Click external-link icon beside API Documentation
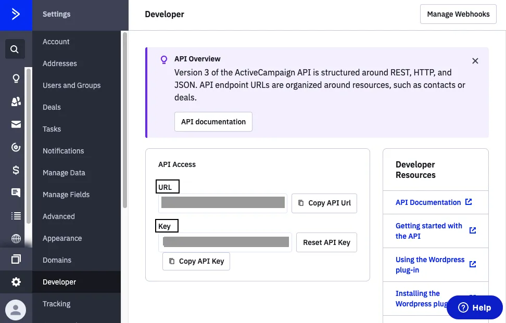Image resolution: width=506 pixels, height=323 pixels. [469, 202]
